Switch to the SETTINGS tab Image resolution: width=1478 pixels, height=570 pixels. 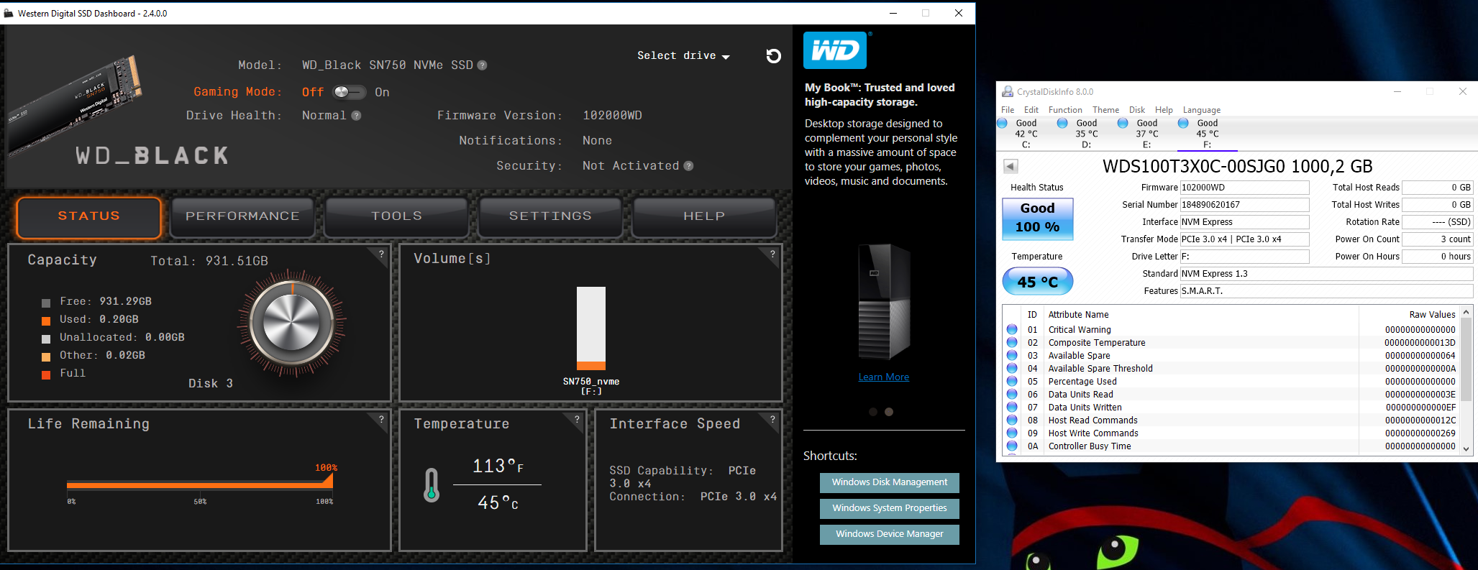click(x=550, y=217)
